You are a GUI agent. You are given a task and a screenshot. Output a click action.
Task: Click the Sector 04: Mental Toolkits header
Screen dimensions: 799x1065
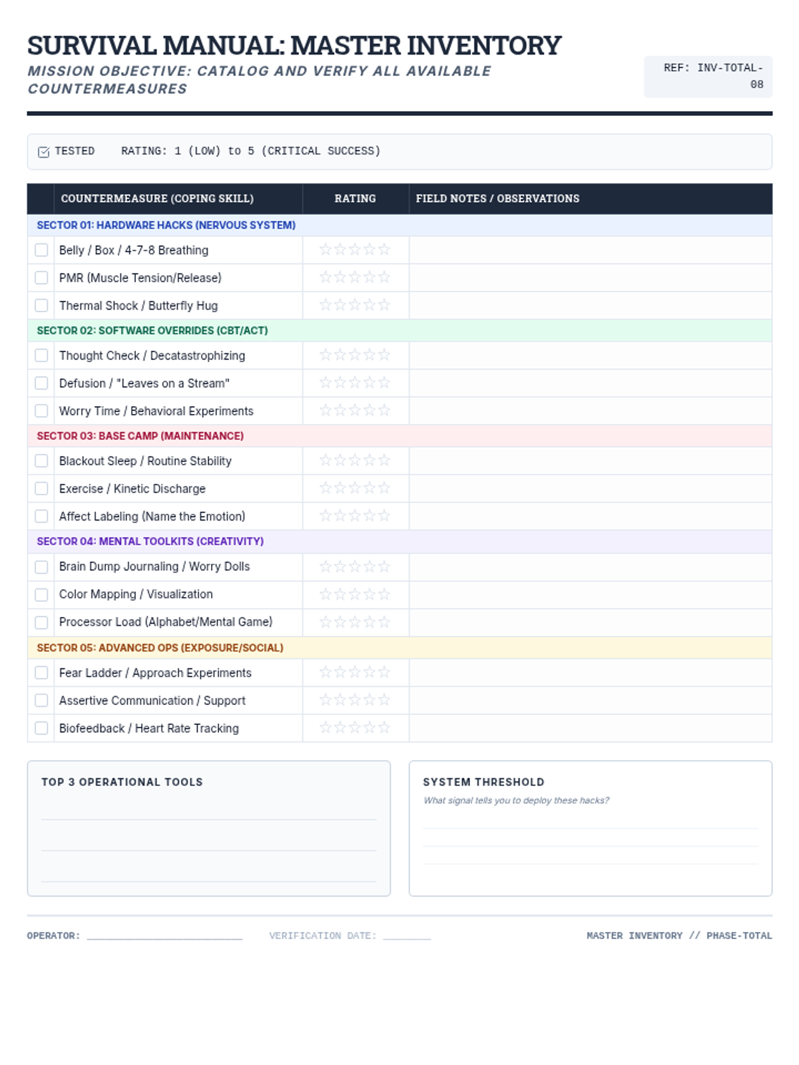(x=150, y=541)
